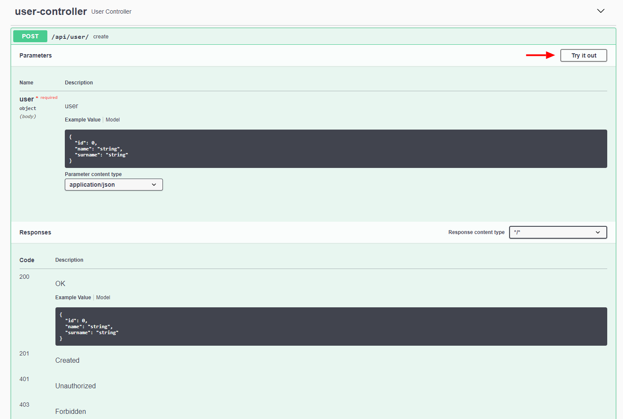Click the 401 Unauthorized response description
Viewport: 623px width, 419px height.
point(75,386)
